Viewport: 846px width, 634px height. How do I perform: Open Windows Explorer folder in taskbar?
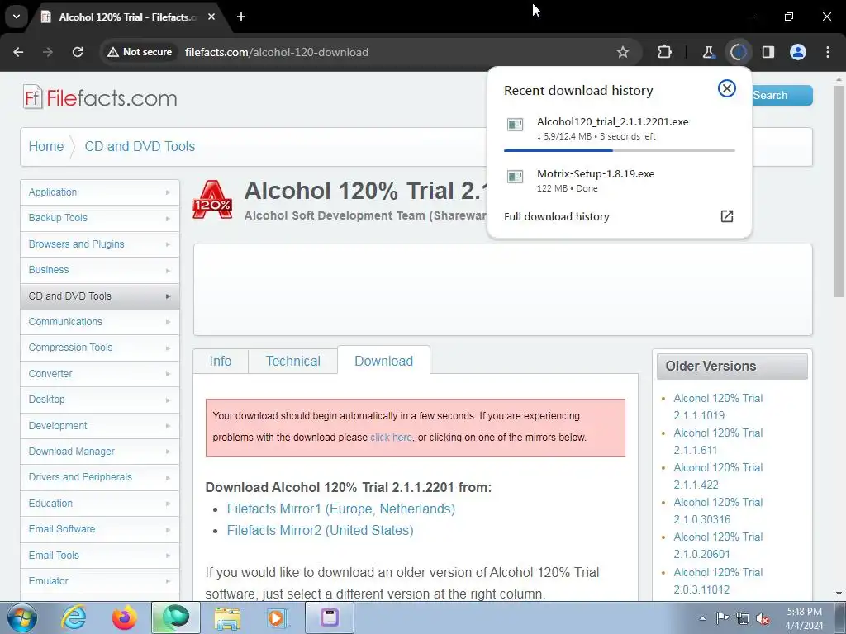tap(227, 617)
